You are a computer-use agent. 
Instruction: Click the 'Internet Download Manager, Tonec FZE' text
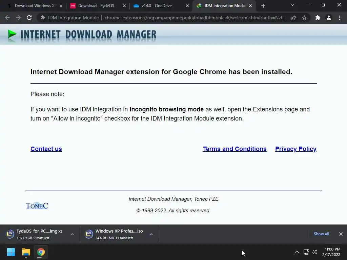point(173,199)
